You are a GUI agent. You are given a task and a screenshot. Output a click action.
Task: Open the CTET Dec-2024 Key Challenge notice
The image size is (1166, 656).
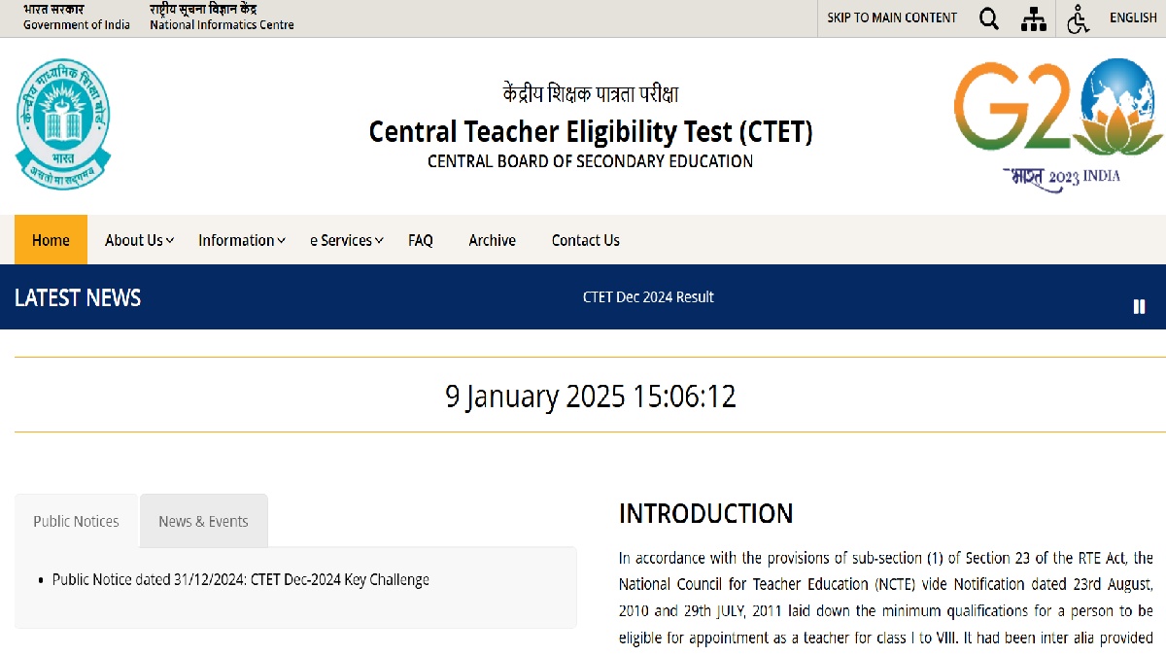click(x=241, y=580)
